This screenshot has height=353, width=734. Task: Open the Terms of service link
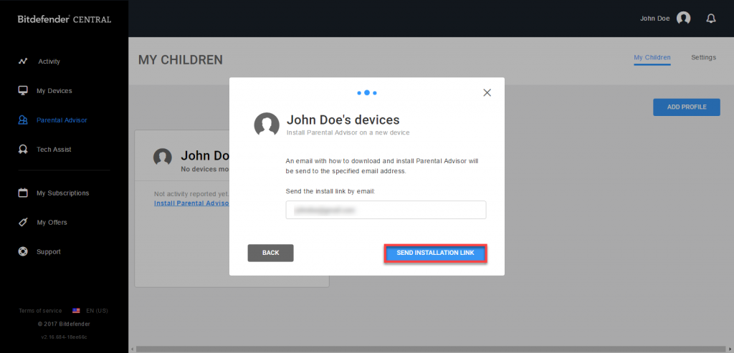click(x=40, y=311)
